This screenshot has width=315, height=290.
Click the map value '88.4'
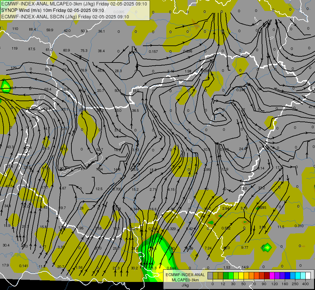tap(32, 29)
